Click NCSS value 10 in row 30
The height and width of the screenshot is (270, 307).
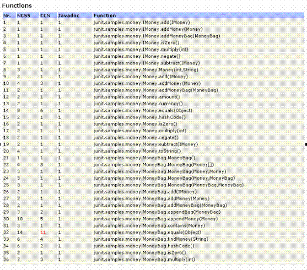pos(20,219)
